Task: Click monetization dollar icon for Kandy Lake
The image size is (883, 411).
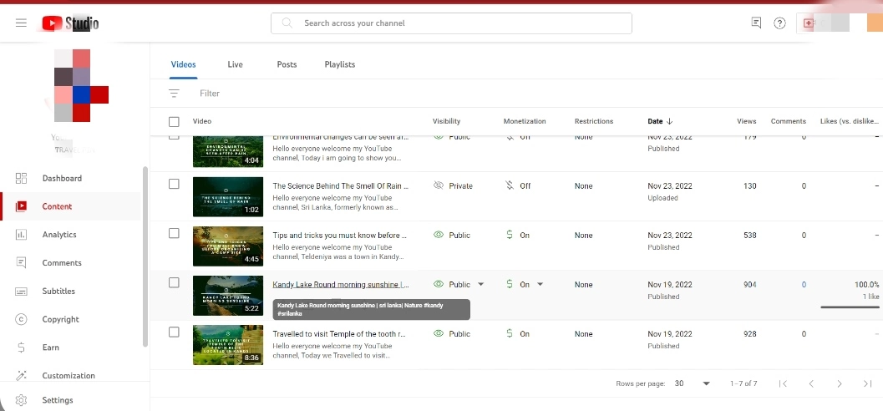Action: 509,284
